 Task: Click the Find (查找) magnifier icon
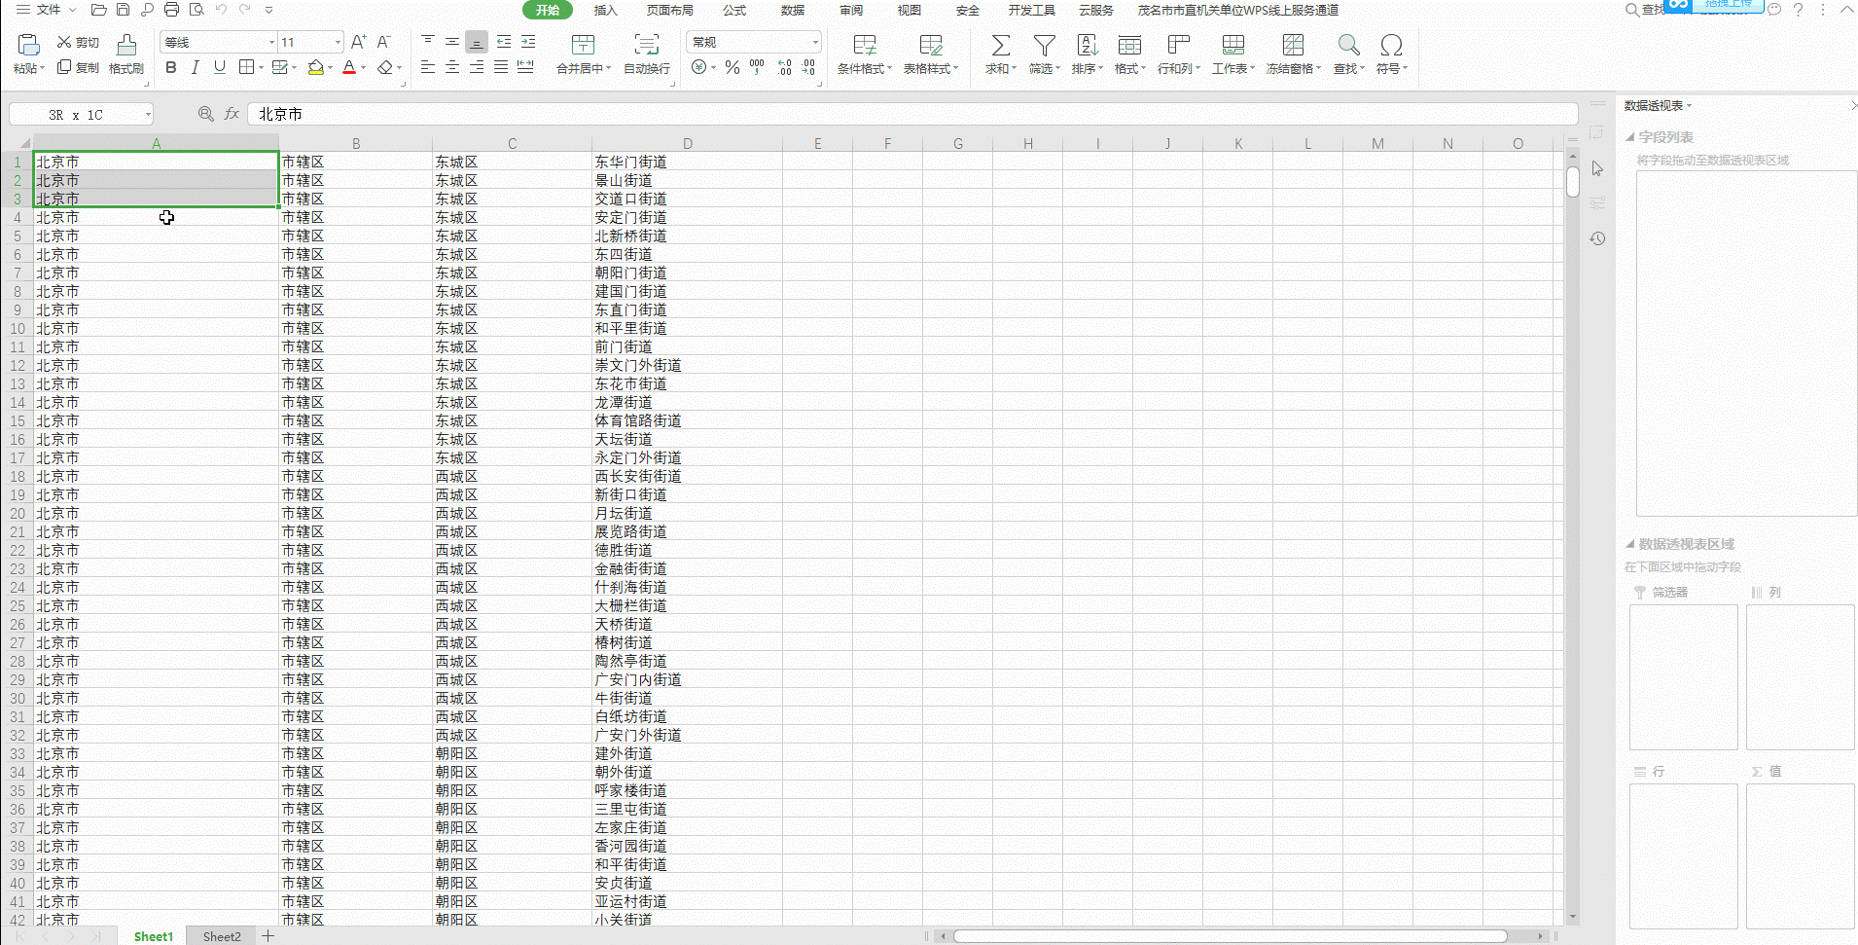tap(1348, 45)
